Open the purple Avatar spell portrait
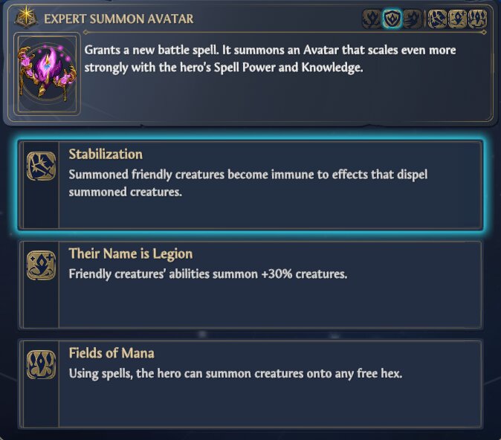This screenshot has width=501, height=440. click(48, 74)
